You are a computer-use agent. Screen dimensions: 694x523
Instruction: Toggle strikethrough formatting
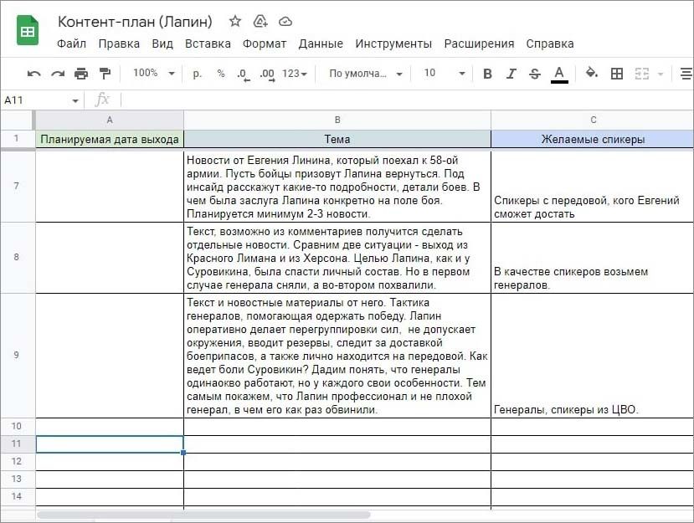point(535,74)
